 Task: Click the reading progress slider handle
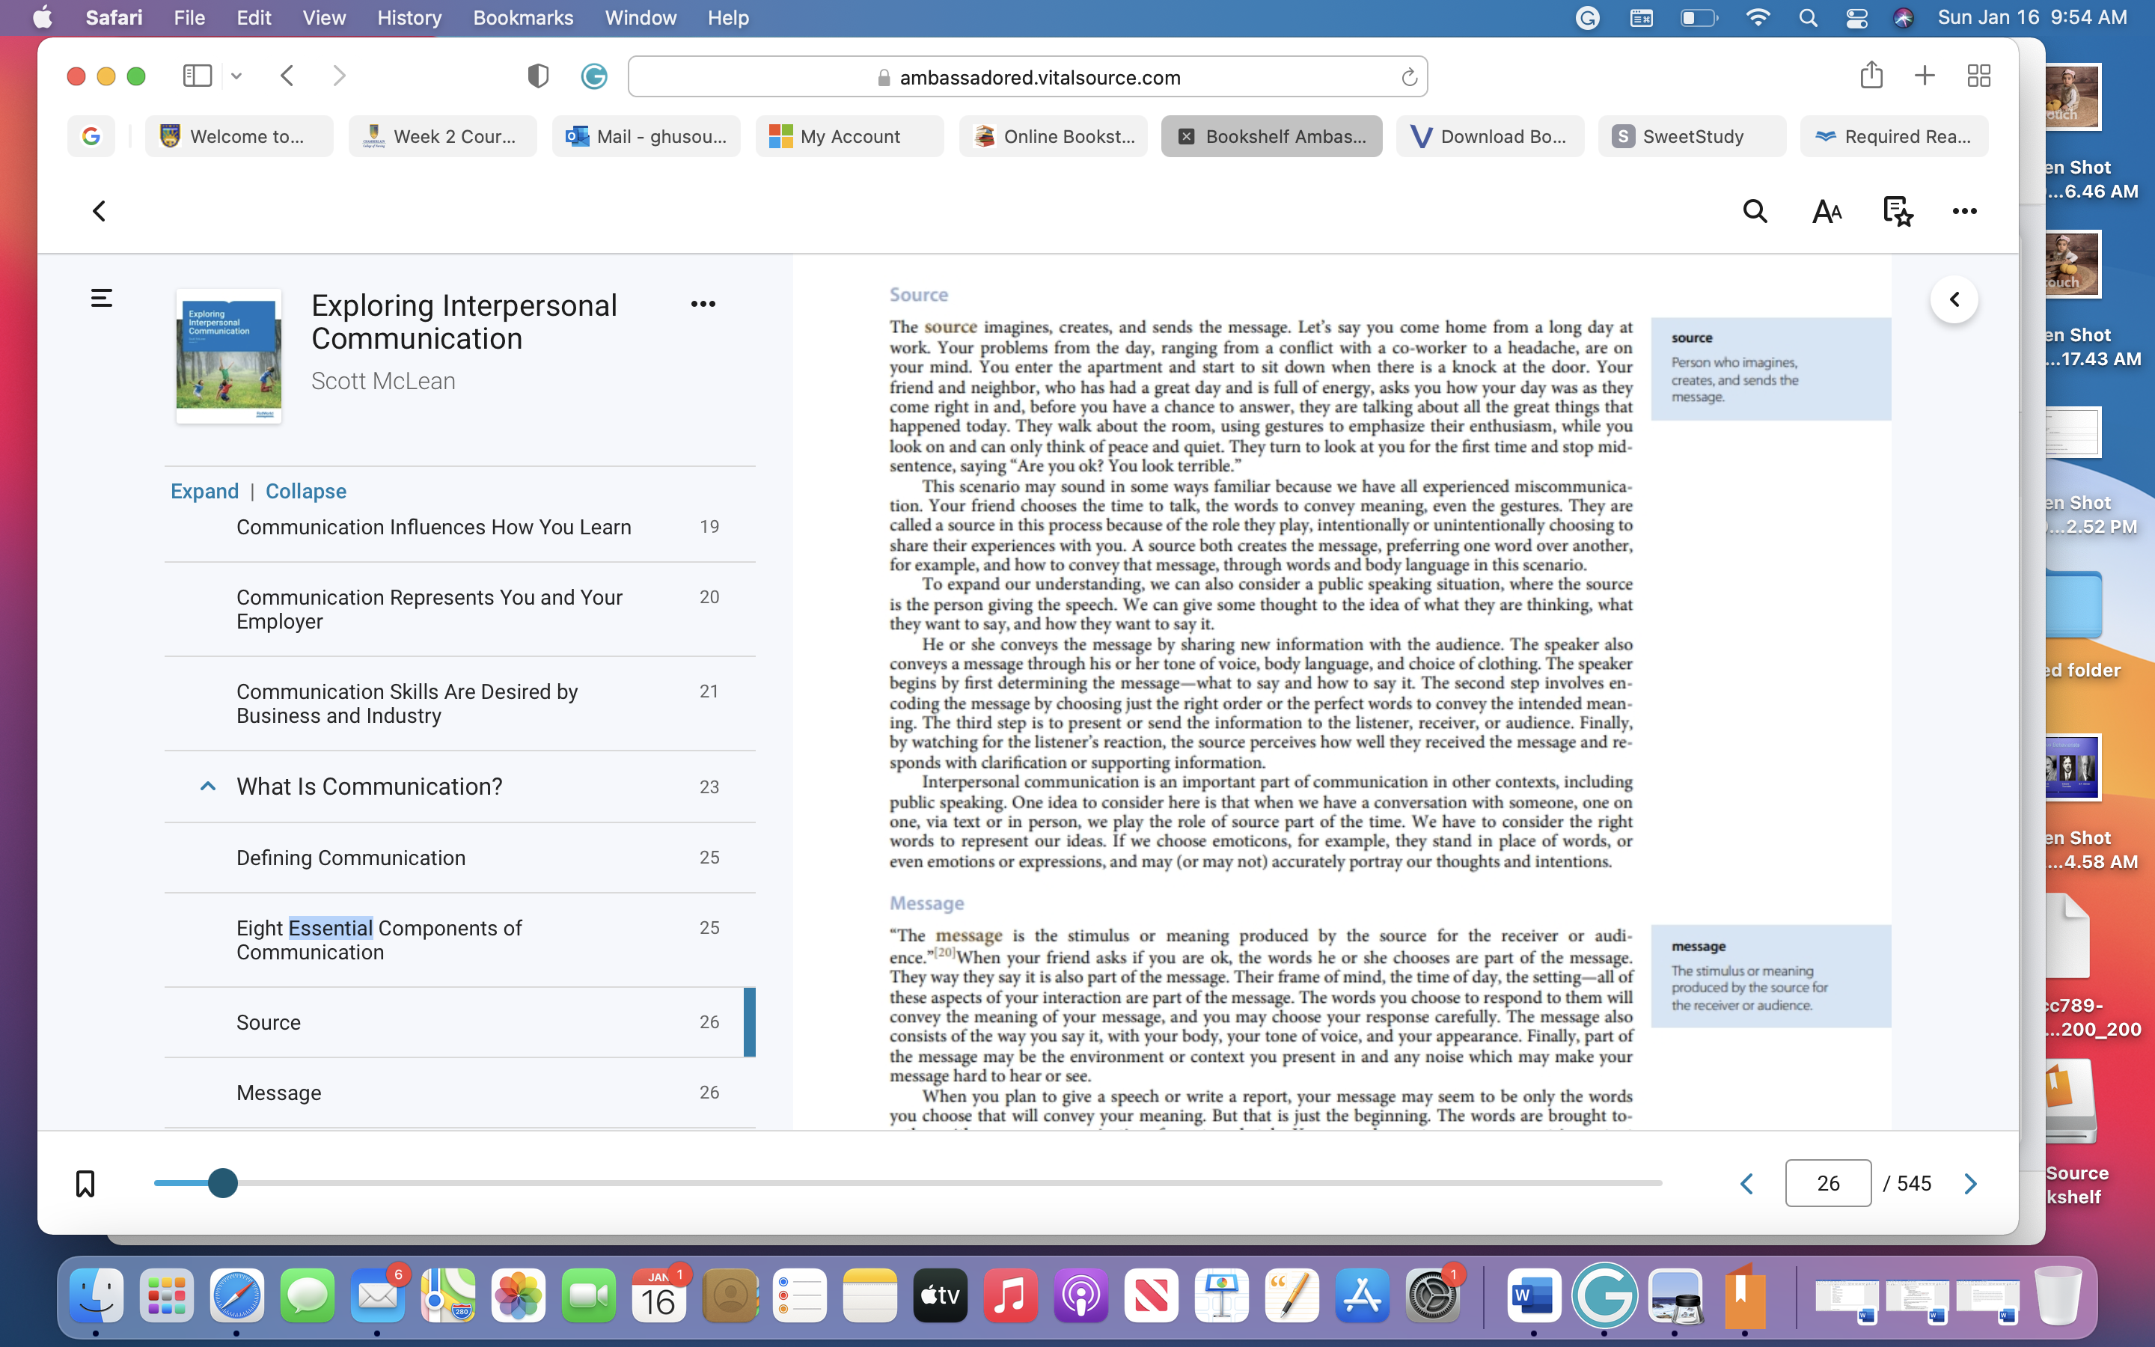[223, 1183]
